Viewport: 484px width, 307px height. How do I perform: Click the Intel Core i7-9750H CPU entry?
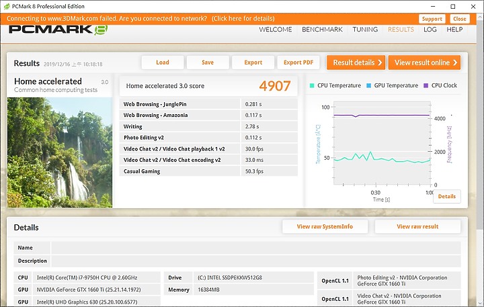pyautogui.click(x=87, y=277)
